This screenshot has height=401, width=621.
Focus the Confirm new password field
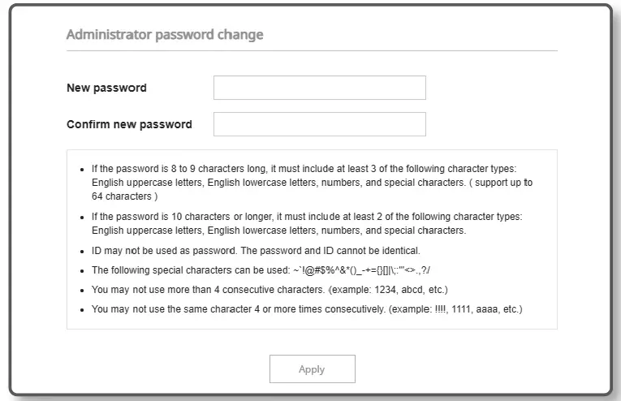coord(319,124)
